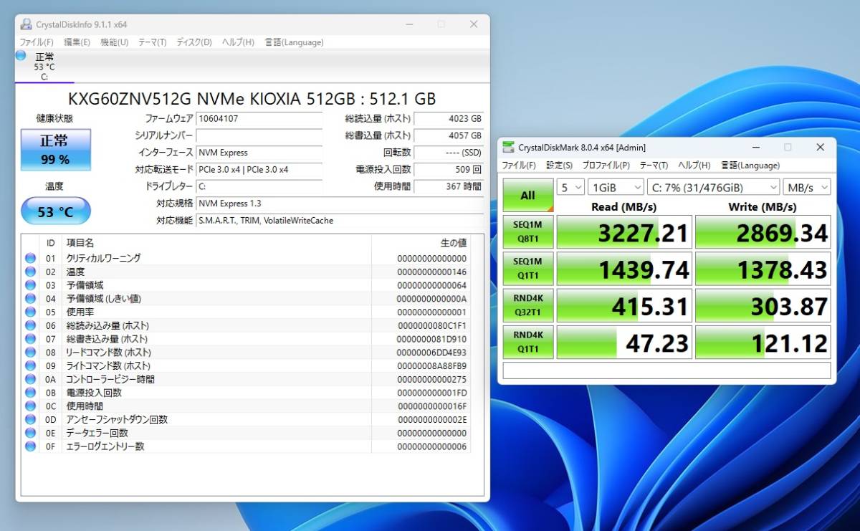Click status orb for ID 08 row
This screenshot has width=860, height=531.
coord(30,352)
